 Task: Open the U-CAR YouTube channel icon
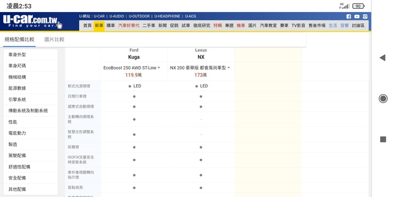click(357, 16)
